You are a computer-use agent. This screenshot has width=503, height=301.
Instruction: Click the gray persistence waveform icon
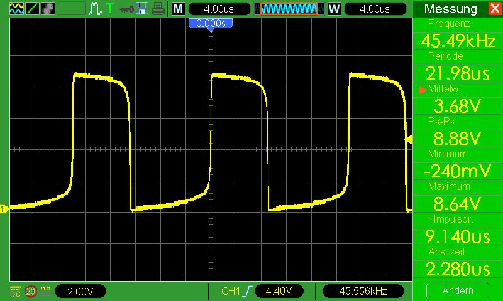coord(48,9)
